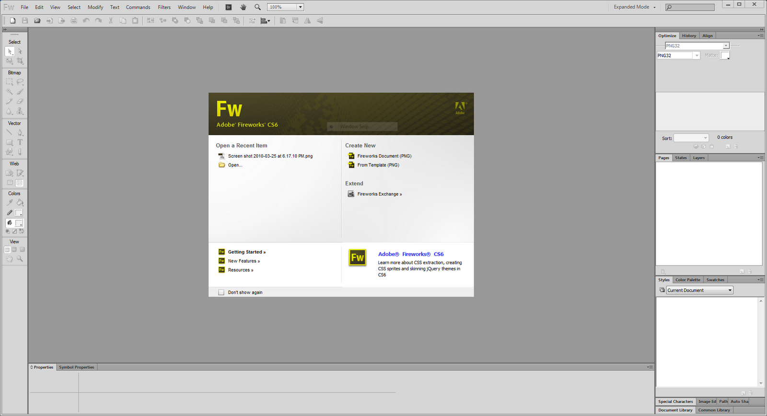The height and width of the screenshot is (416, 767).
Task: Click the Matte color swatch
Action: pyautogui.click(x=725, y=56)
